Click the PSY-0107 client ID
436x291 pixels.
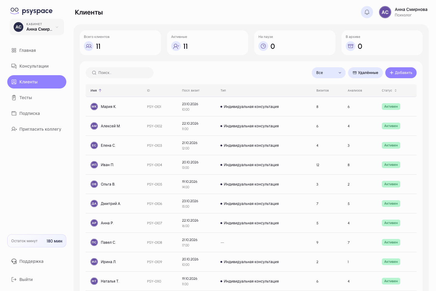tap(155, 223)
